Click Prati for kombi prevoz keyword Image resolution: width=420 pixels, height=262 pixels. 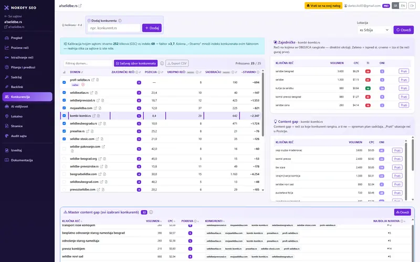397,159
